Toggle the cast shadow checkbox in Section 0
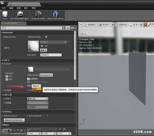Viewport: 154px width, 136px height. pos(28,79)
